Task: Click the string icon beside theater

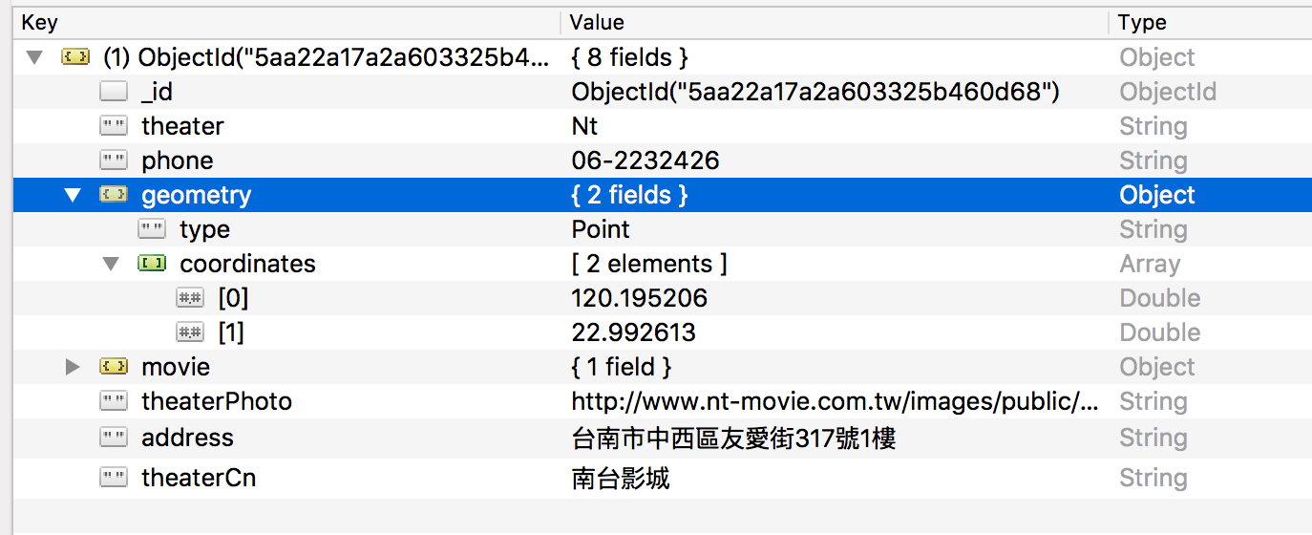Action: 114,126
